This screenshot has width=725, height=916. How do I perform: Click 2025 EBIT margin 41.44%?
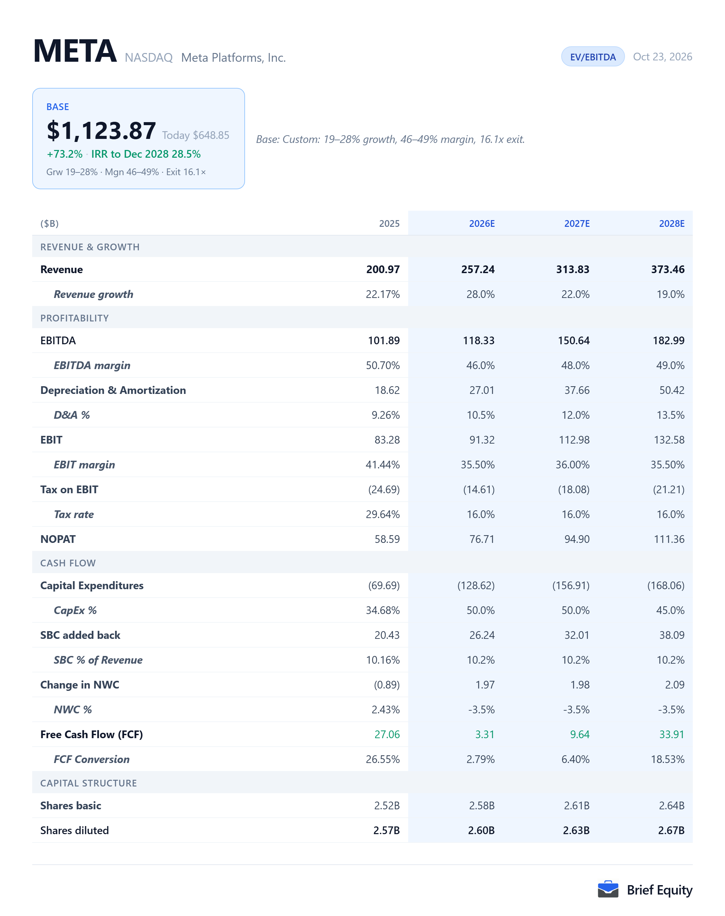click(x=383, y=465)
